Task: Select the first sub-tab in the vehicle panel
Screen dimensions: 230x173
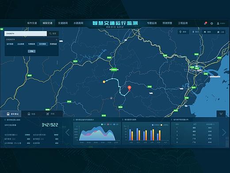Action: click(x=10, y=44)
